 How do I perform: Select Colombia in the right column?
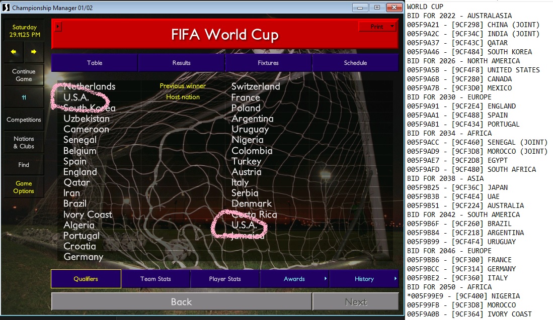[252, 151]
